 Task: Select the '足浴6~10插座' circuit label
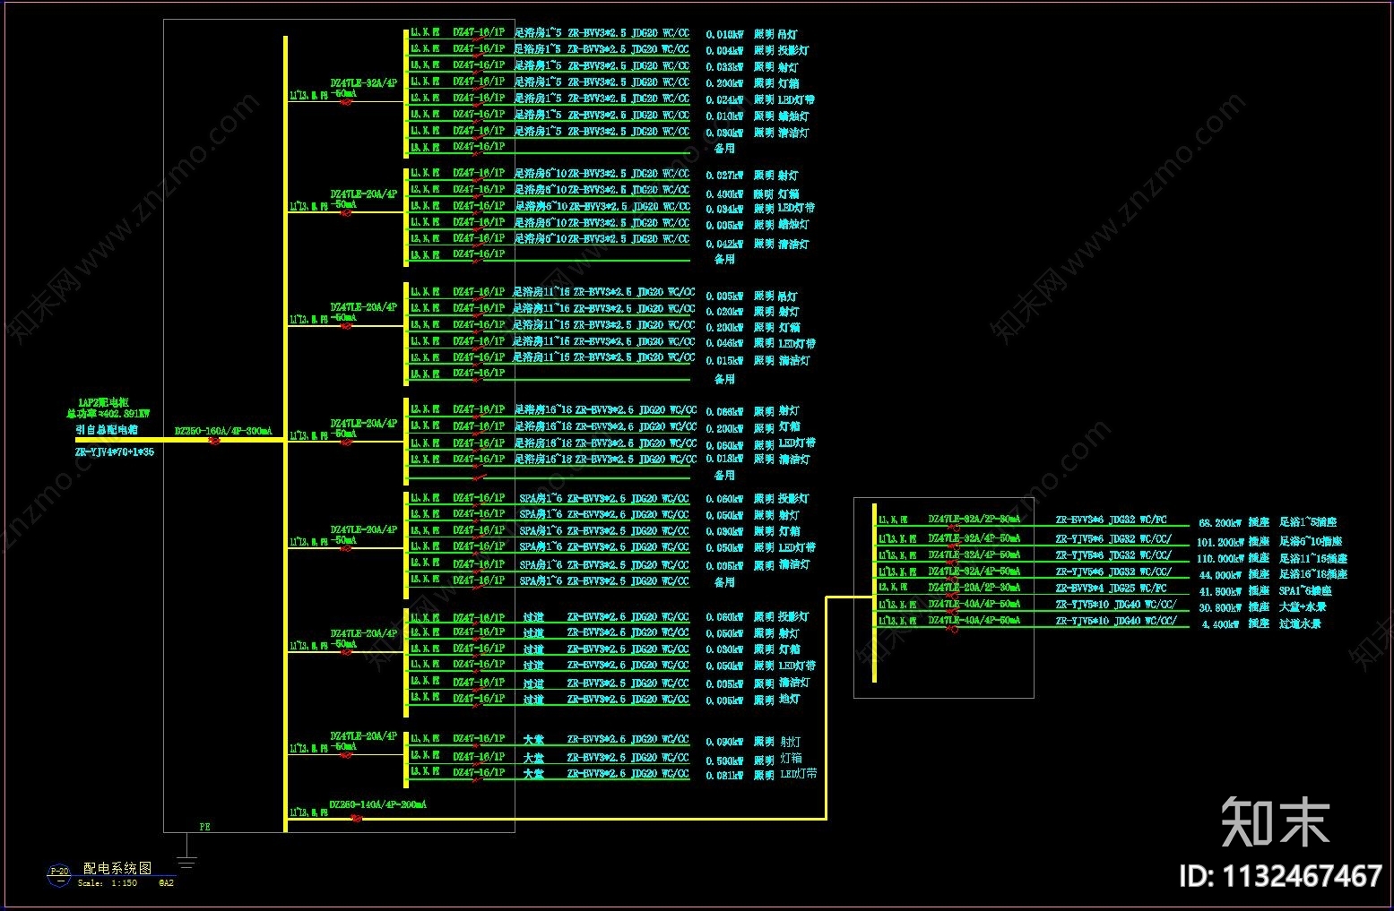(1311, 542)
